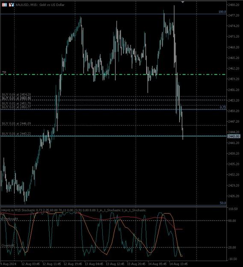Image resolution: width=243 pixels, height=267 pixels.
Task: Open the One Click Trading panel icon
Action: pyautogui.click(x=11, y=5)
